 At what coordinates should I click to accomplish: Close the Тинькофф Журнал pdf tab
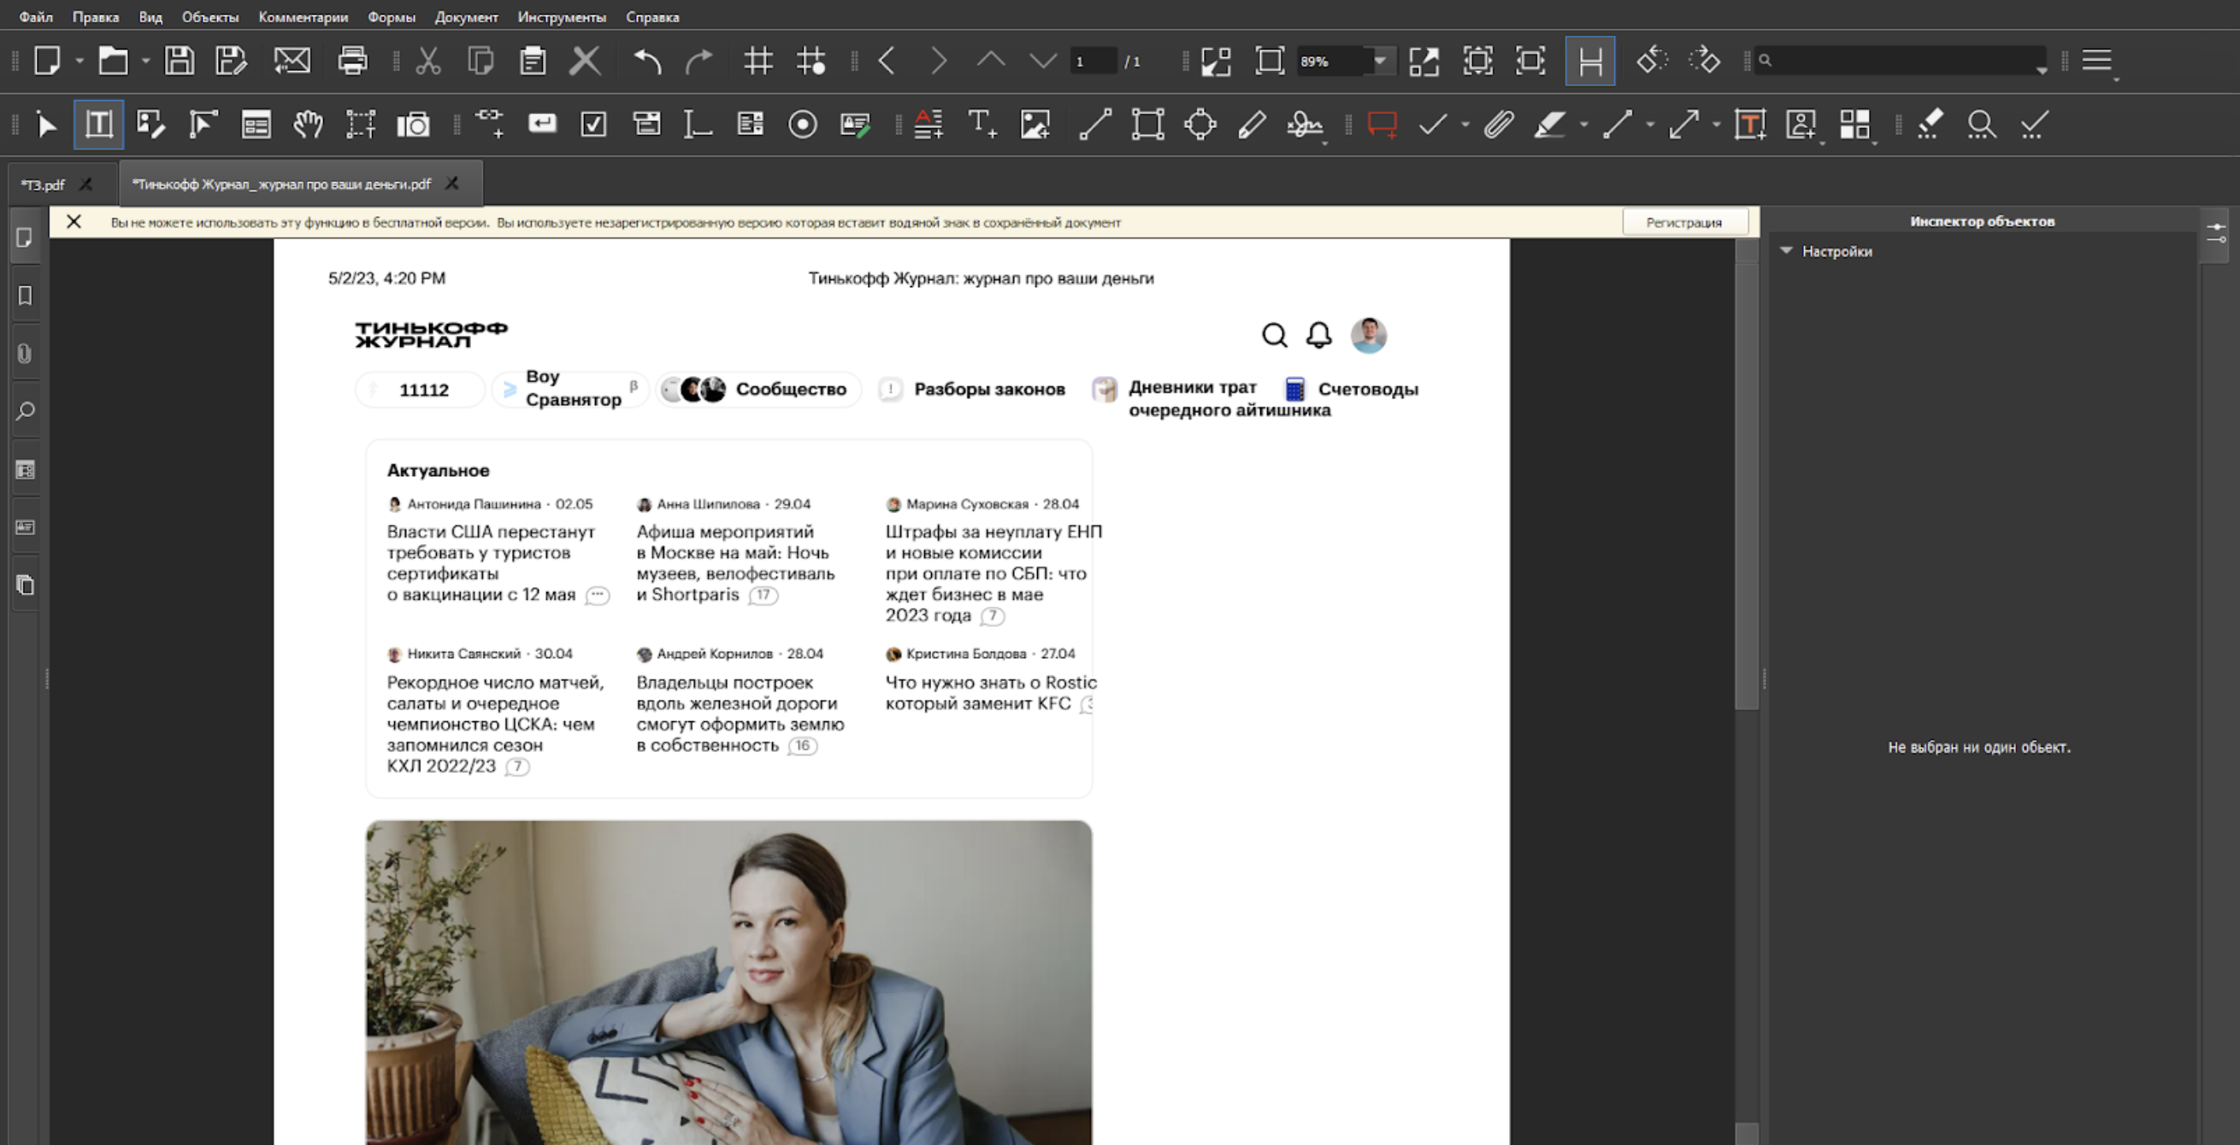(452, 184)
